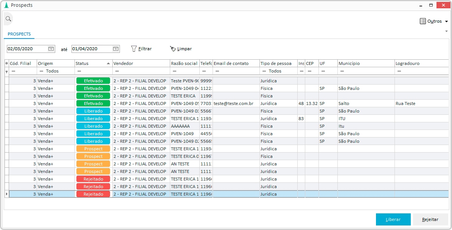Close the Prospects window
Viewport: 452px width, 230px height.
coord(443,5)
